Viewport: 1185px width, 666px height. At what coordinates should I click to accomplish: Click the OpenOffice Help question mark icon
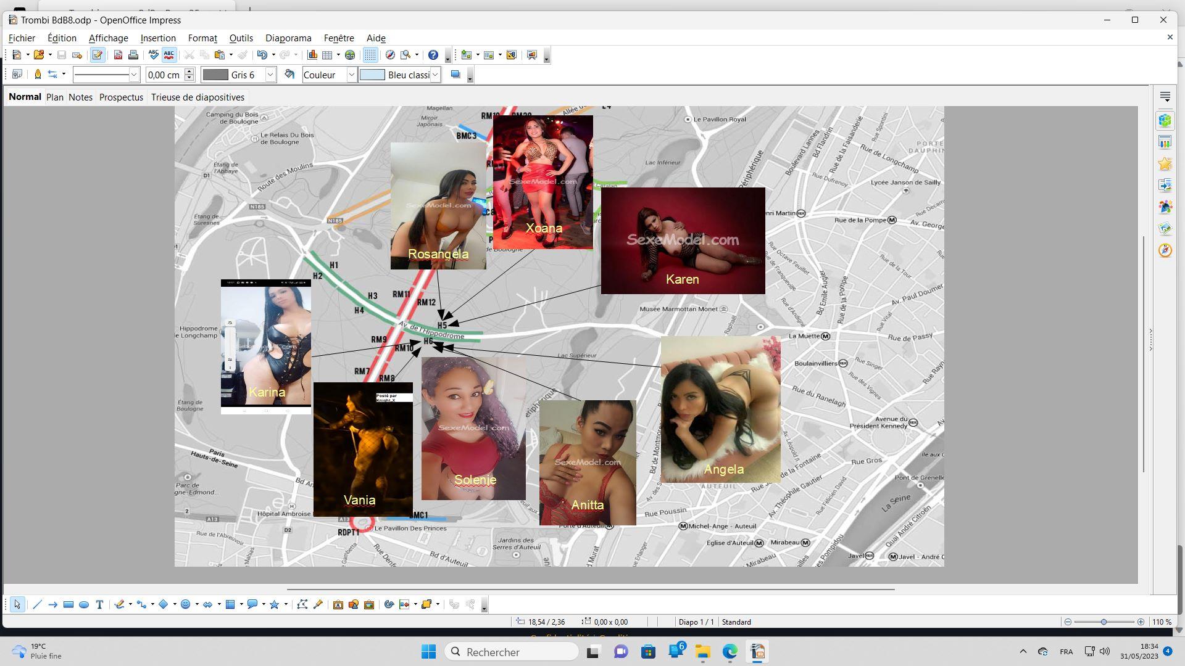tap(433, 55)
